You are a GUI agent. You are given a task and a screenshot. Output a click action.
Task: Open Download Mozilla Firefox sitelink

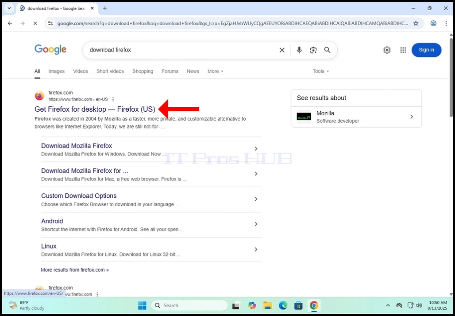77,146
